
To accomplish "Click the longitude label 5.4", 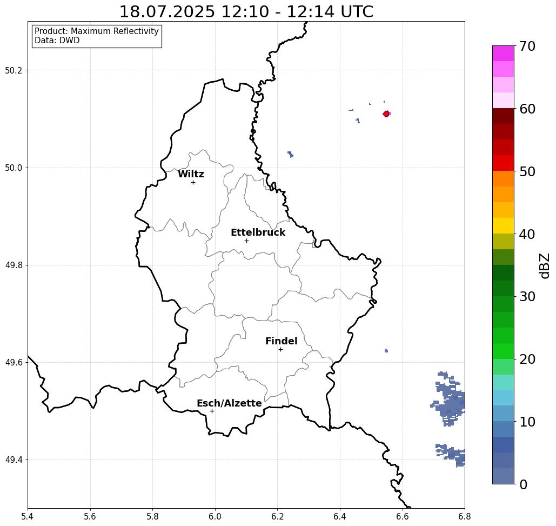I will tap(28, 516).
